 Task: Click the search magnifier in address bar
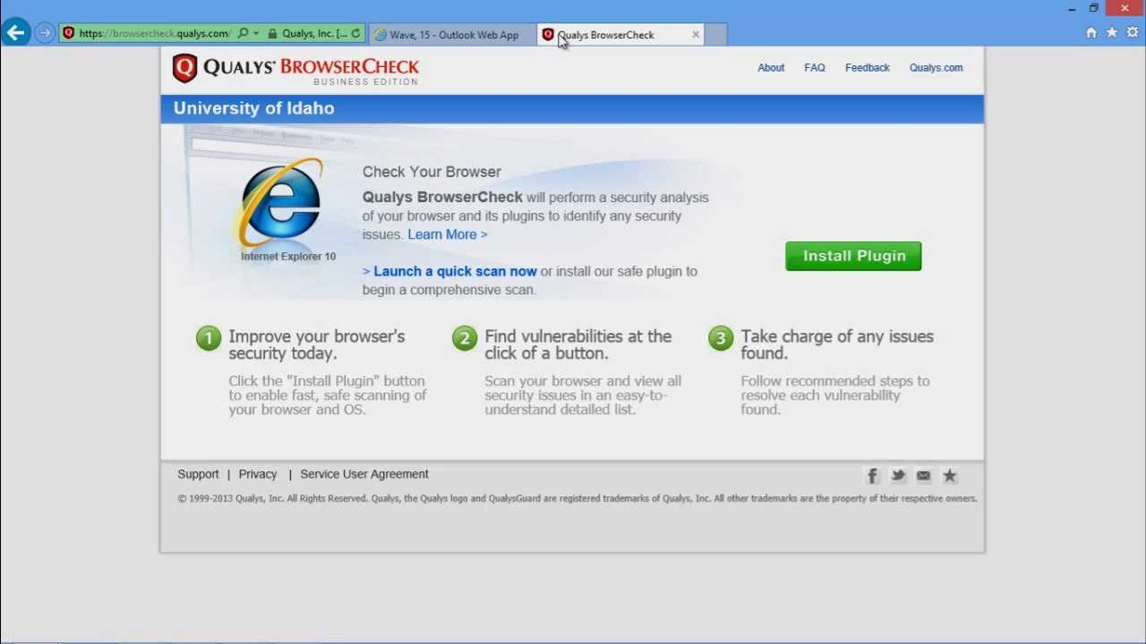coord(243,33)
